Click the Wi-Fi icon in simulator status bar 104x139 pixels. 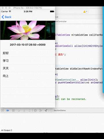click(x=10, y=11)
